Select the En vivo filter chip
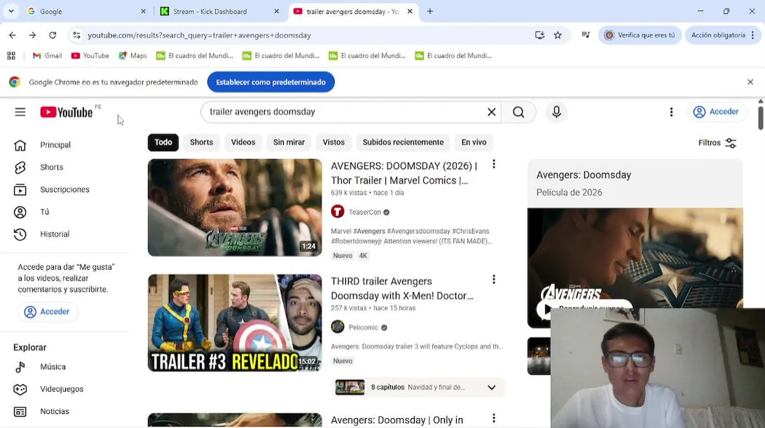The width and height of the screenshot is (765, 428). pyautogui.click(x=474, y=142)
